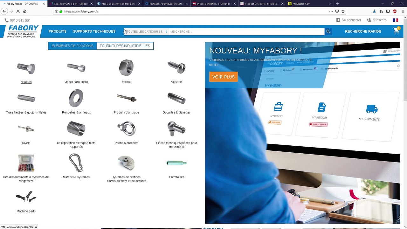Open the Rondelles & anneaux washer image
This screenshot has height=229, width=407.
(x=76, y=98)
